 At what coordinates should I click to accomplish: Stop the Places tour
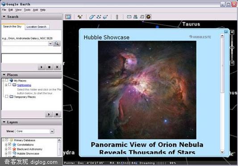pos(57,114)
